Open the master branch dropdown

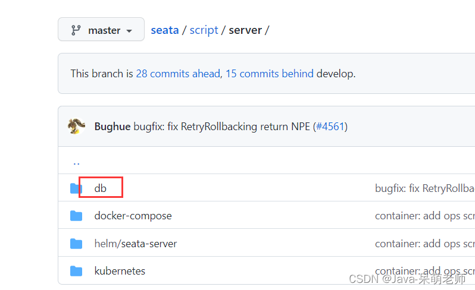[x=101, y=29]
